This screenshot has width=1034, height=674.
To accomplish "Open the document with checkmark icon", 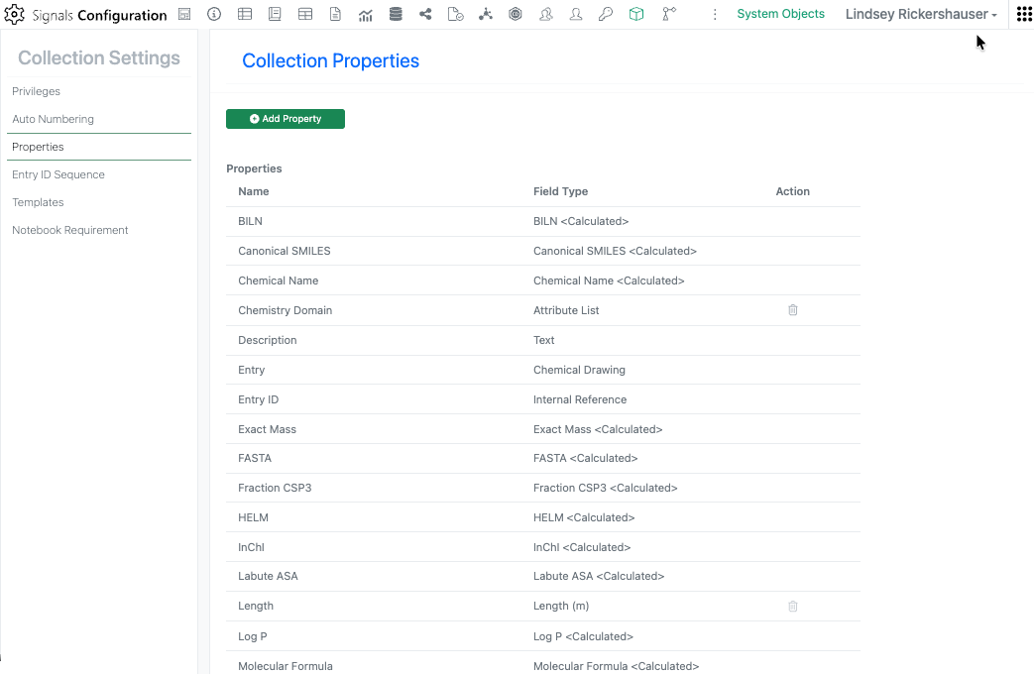I will tap(456, 14).
